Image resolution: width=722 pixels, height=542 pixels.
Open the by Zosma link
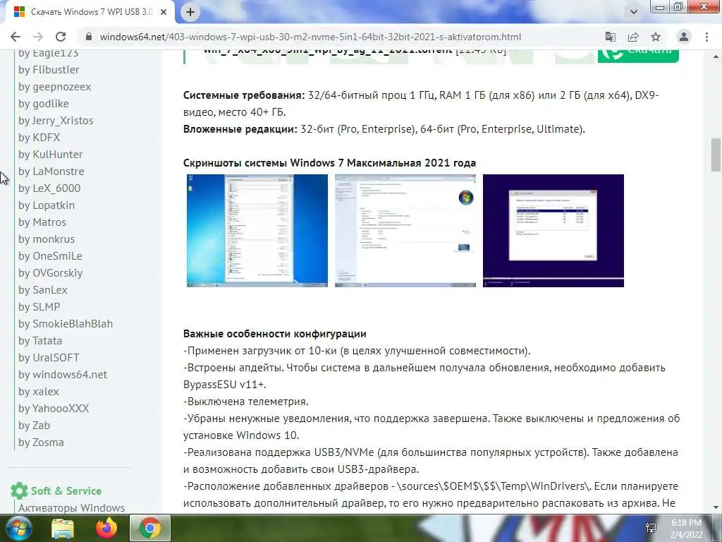[41, 442]
